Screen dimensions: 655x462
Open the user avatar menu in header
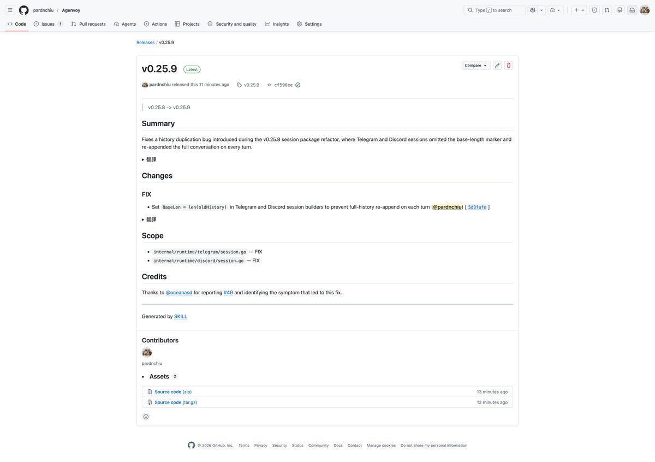click(645, 10)
